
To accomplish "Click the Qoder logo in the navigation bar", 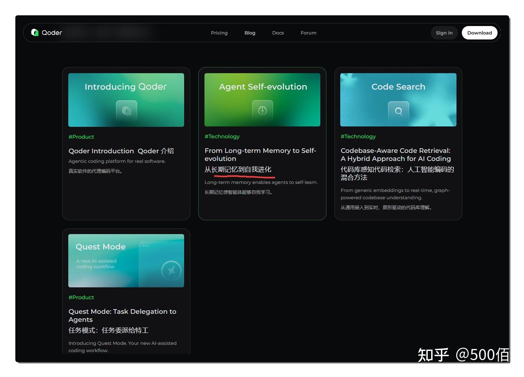I will (x=46, y=33).
